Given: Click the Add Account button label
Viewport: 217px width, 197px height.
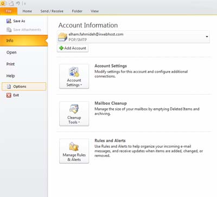Looking at the screenshot, I should point(75,48).
